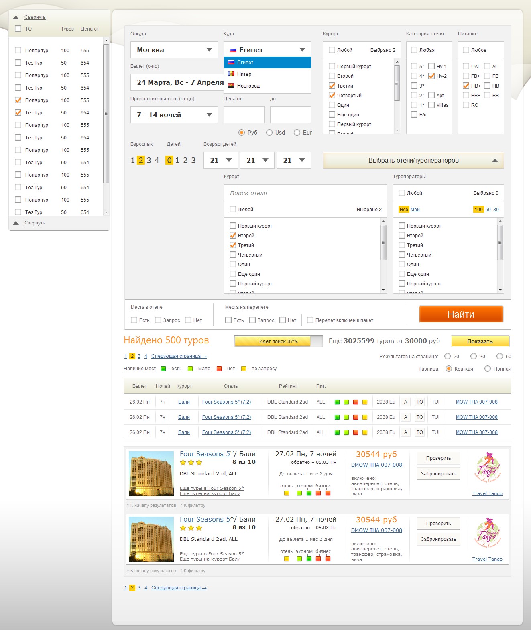The height and width of the screenshot is (630, 531).
Task: Click 'Цена до' input field
Action: click(x=291, y=115)
